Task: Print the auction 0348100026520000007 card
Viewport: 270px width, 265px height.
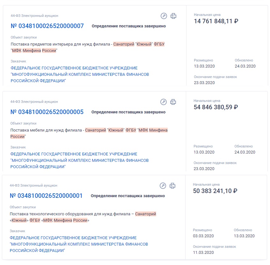Action: coord(173,16)
